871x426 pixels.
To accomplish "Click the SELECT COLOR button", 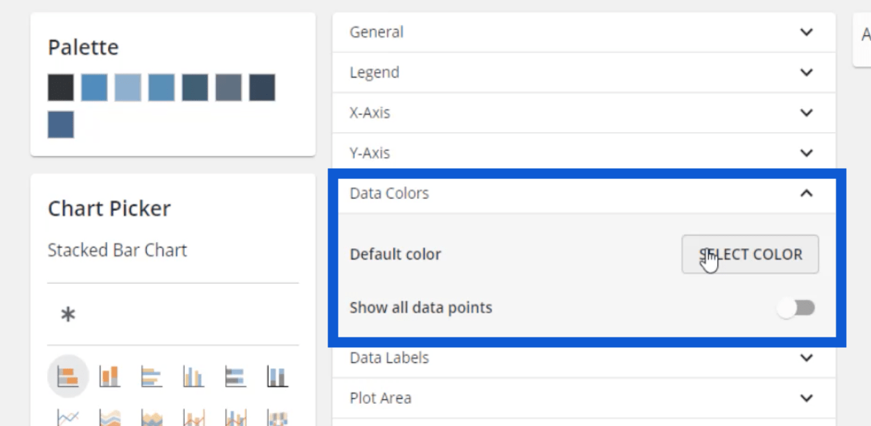I will (750, 254).
